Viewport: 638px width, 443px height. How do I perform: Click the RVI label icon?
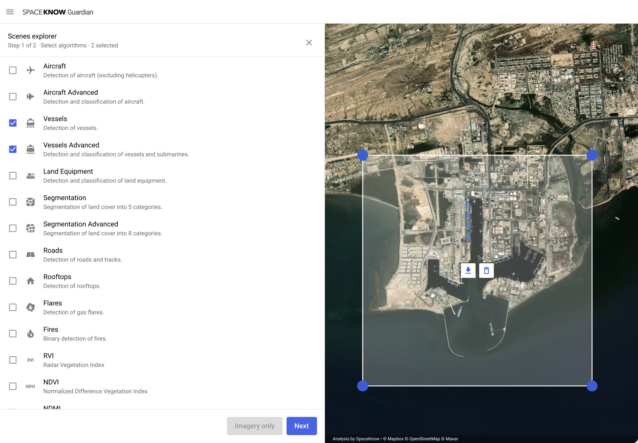pos(31,360)
